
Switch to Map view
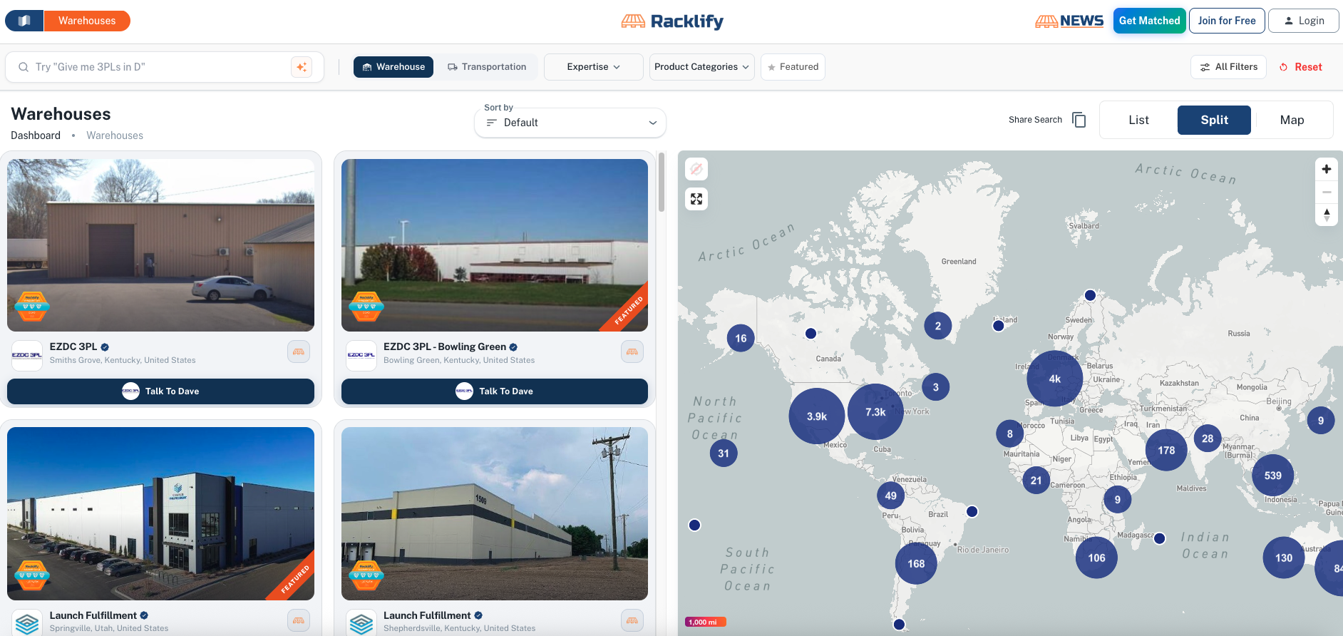1292,120
